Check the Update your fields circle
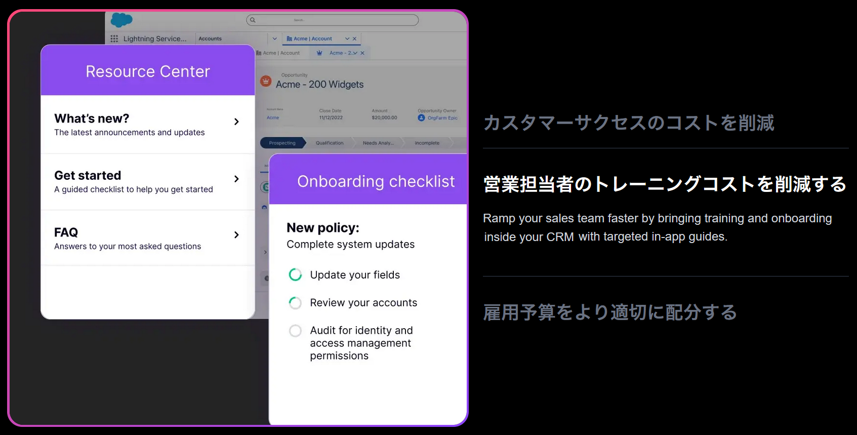Image resolution: width=857 pixels, height=435 pixels. click(295, 274)
